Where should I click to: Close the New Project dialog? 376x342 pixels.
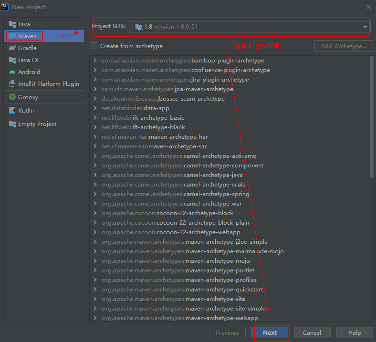click(x=369, y=7)
